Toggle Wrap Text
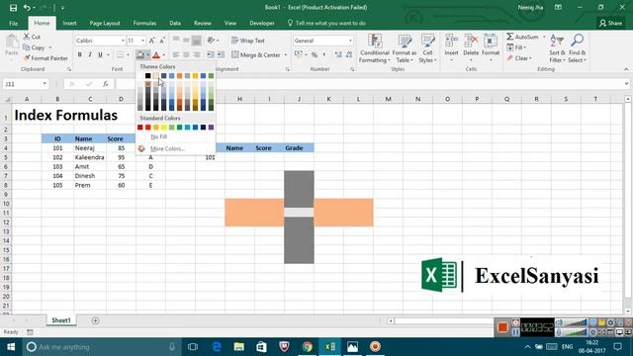 click(248, 41)
